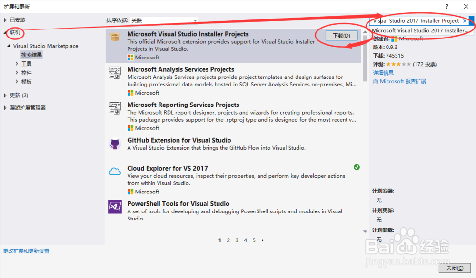Expand the 控件 category

click(x=17, y=73)
